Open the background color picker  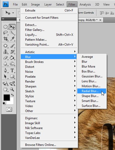pyautogui.click(x=12, y=102)
